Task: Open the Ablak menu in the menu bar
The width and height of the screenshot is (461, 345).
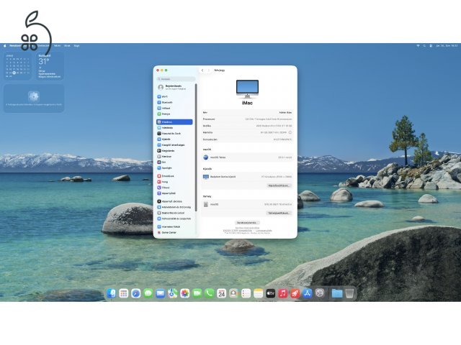Action: click(x=67, y=46)
